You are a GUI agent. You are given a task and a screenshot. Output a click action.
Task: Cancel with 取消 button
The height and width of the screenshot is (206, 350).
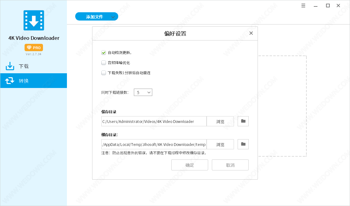click(x=230, y=165)
